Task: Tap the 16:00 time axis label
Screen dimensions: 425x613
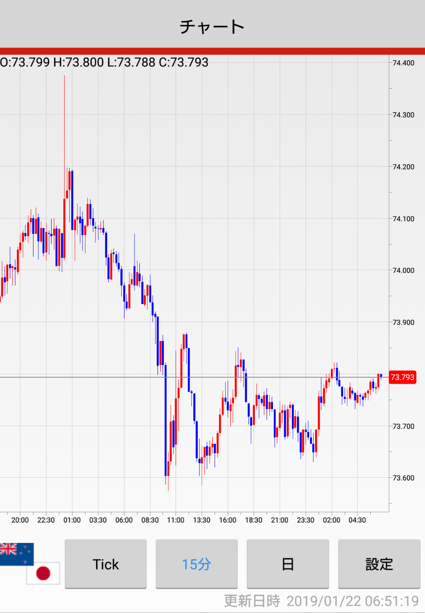Action: tap(228, 520)
